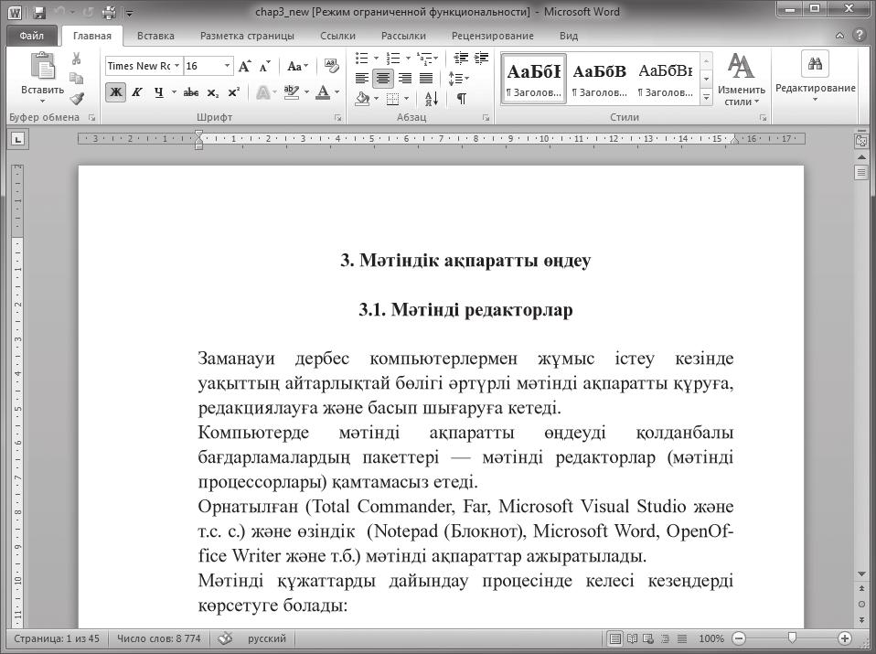Toggle strikethrough abc formatting
Screen dimensions: 876x654
pos(191,92)
